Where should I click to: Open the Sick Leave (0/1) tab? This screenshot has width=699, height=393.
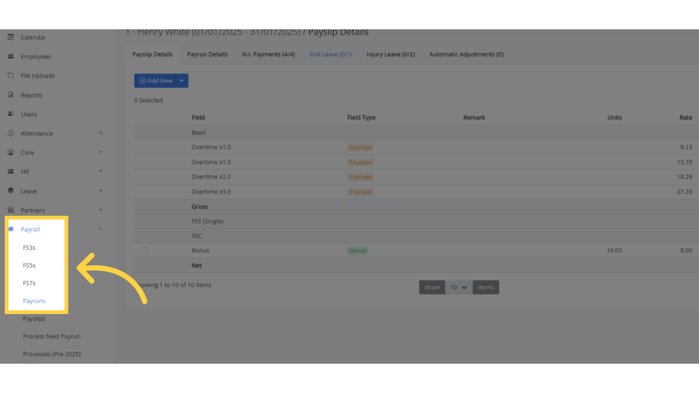[331, 54]
